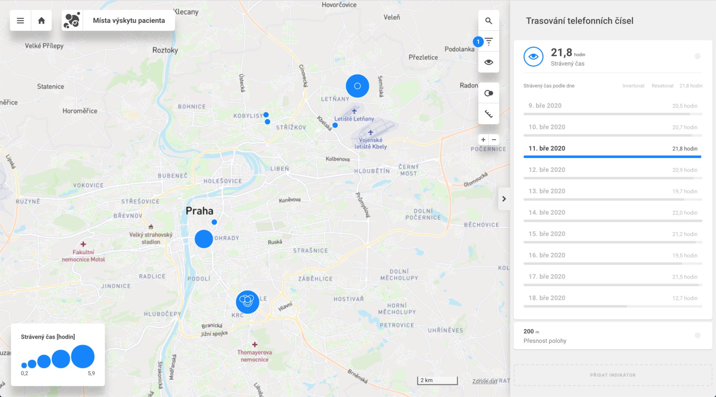Select the 14. bře 2020 row
716x397 pixels.
[612, 213]
